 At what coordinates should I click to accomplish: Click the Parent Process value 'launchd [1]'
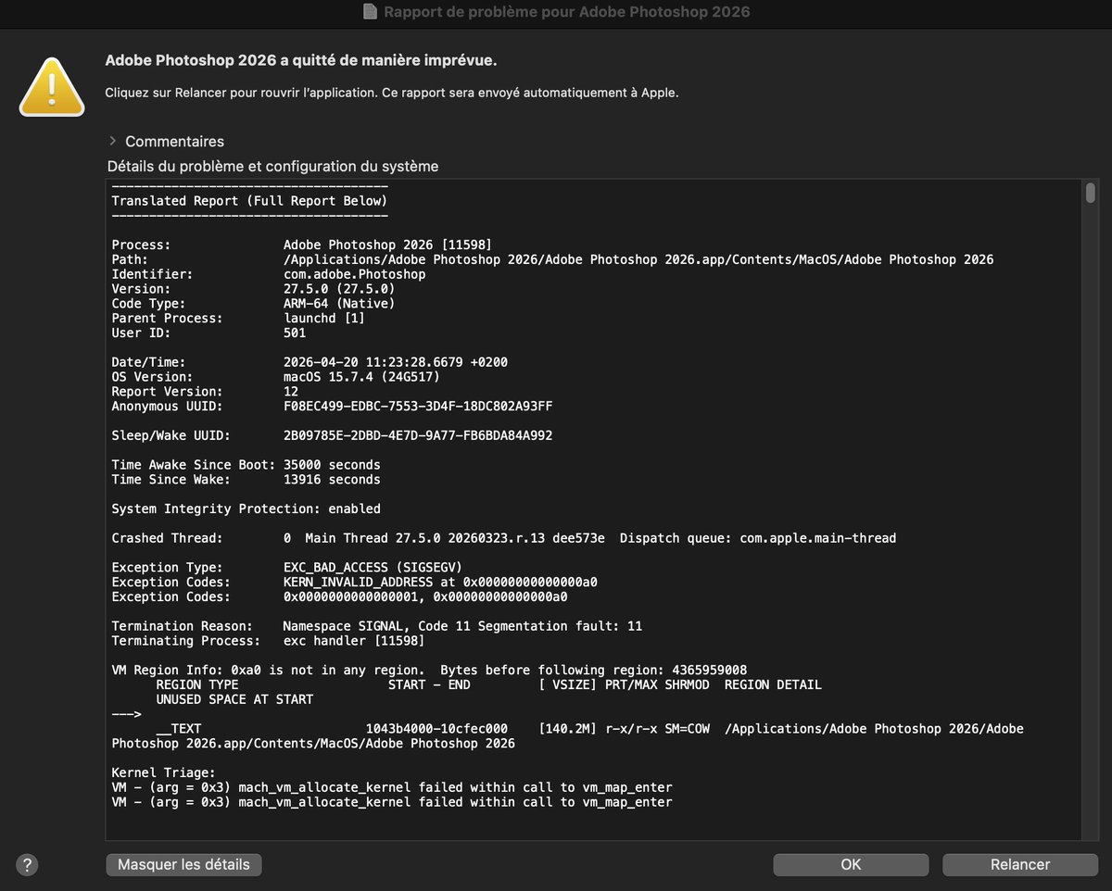pos(324,319)
